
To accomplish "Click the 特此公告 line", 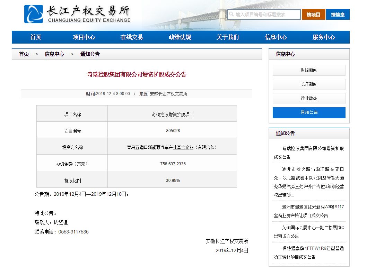I will [45, 213].
